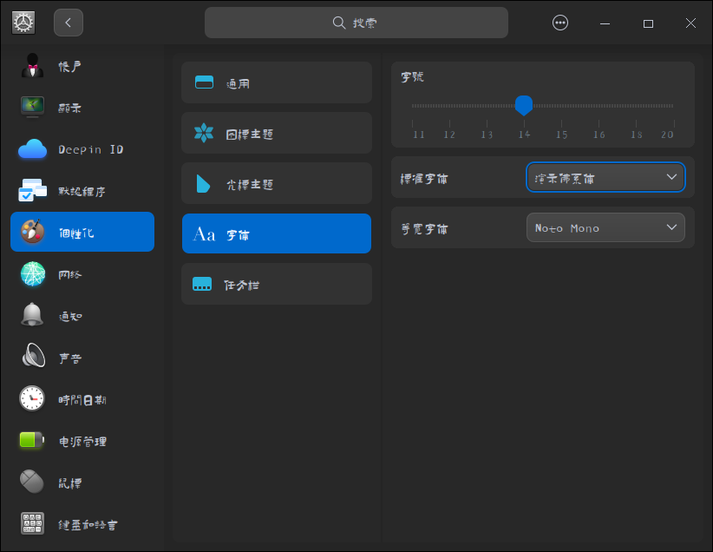
Task: Open the options menu in title bar
Action: point(560,23)
